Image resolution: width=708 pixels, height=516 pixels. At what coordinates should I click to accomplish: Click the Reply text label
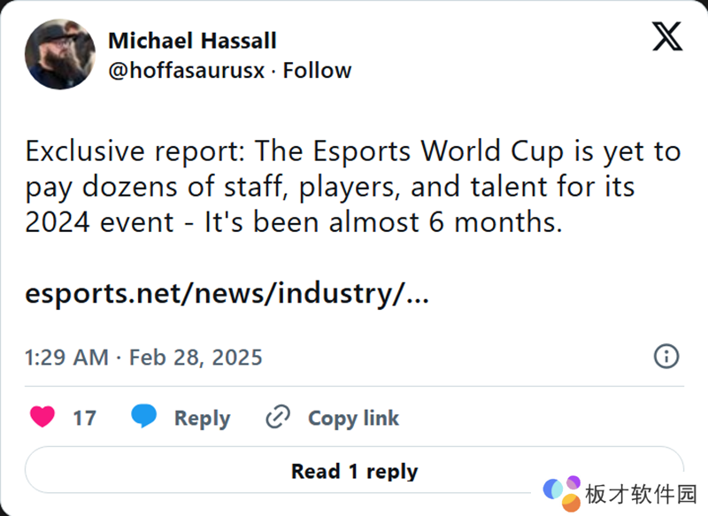tap(202, 418)
